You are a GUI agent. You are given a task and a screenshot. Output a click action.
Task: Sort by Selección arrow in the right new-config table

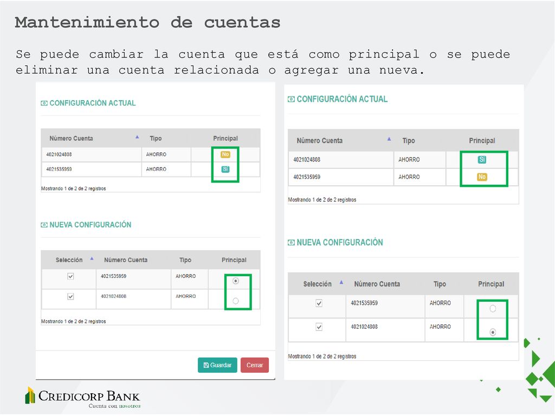click(341, 282)
